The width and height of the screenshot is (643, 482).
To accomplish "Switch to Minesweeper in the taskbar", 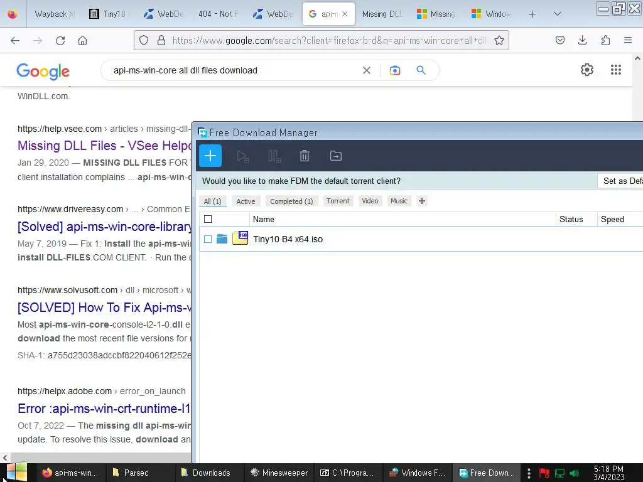I will coord(279,473).
